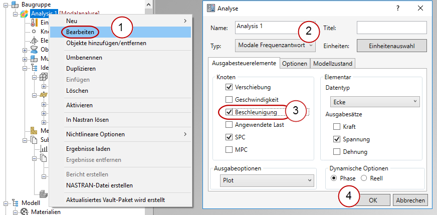Click the OK button
Screen dimensions: 437x215
click(373, 200)
